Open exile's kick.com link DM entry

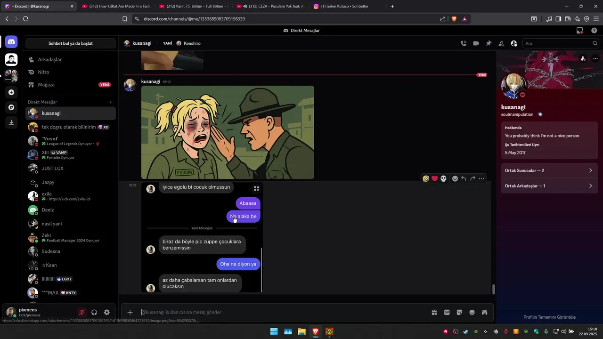[71, 196]
